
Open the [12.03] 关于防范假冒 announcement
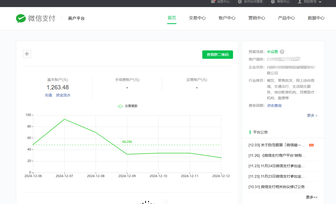point(277,145)
